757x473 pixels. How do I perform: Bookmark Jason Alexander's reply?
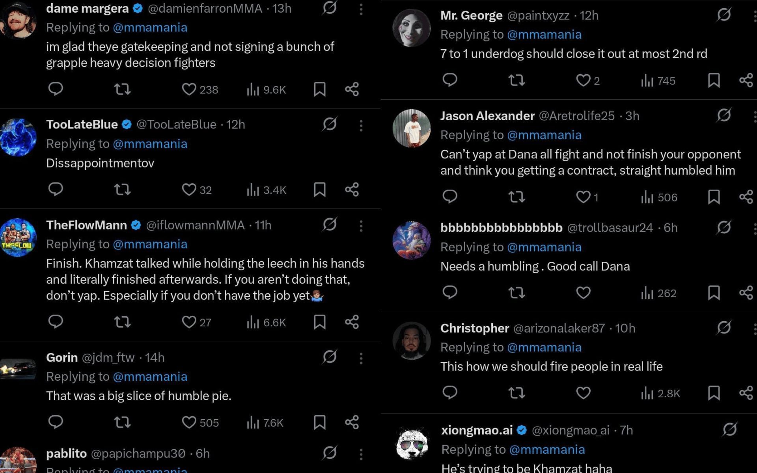tap(714, 197)
